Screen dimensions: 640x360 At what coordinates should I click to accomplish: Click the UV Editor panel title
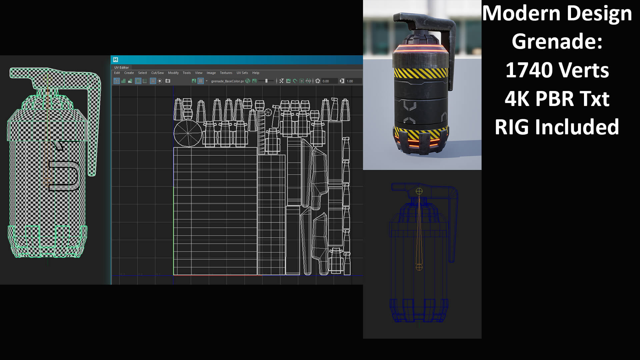[121, 67]
